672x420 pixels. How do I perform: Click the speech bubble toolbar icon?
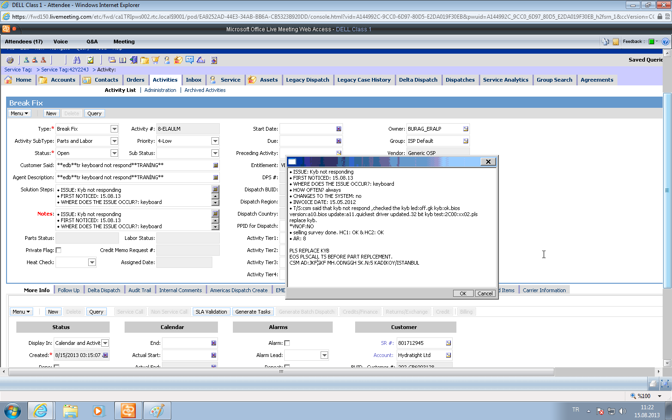[x=189, y=60]
